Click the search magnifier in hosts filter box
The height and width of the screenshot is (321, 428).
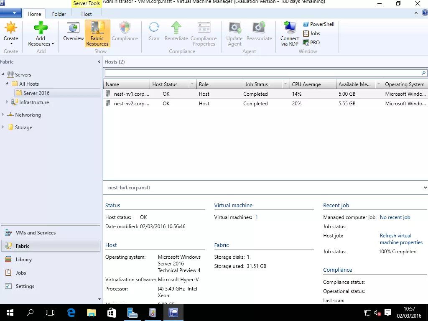(423, 73)
